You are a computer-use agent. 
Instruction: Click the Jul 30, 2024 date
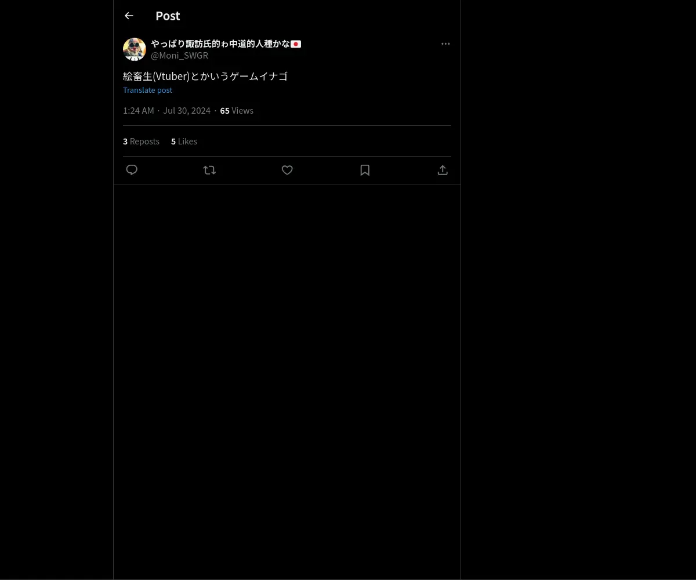tap(187, 111)
